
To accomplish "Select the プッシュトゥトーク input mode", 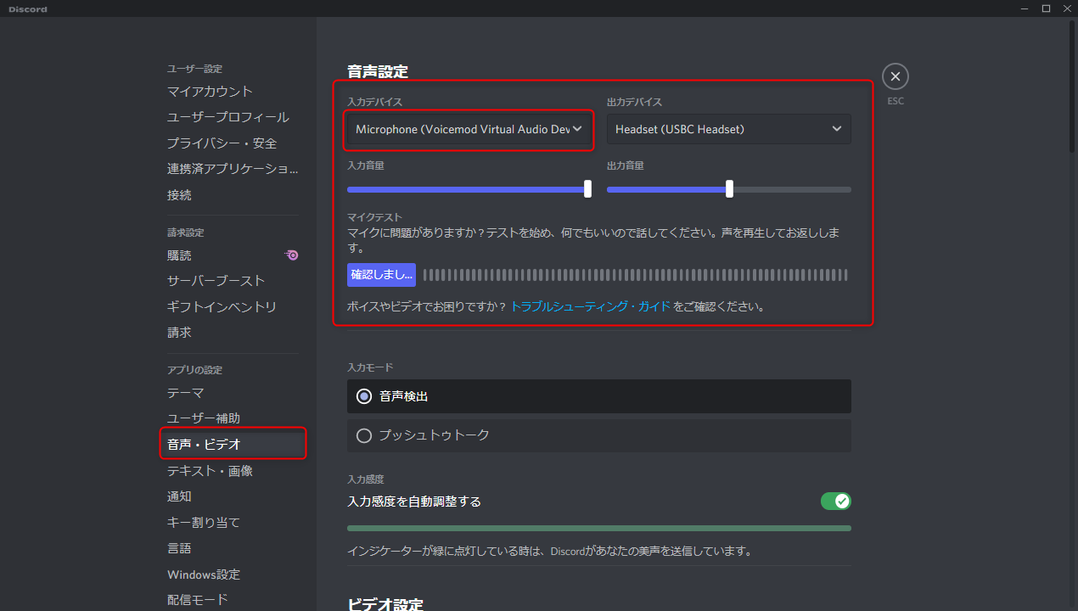I will click(599, 435).
